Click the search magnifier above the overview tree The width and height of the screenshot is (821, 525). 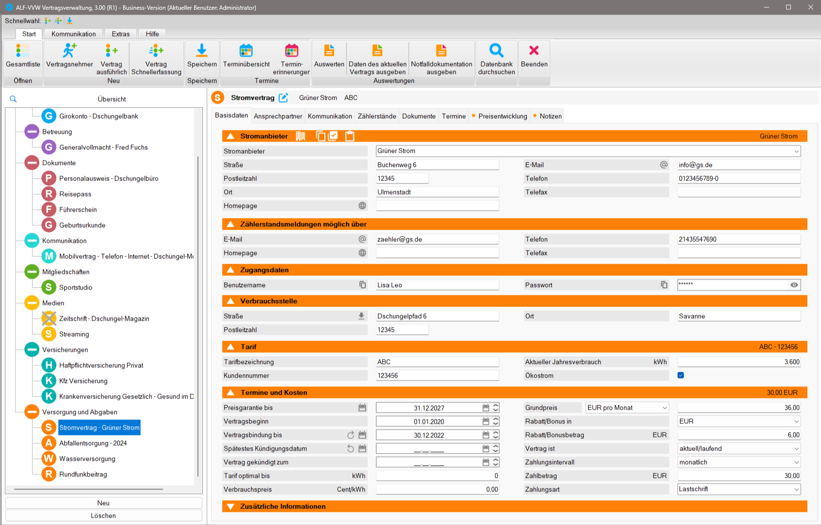(13, 99)
